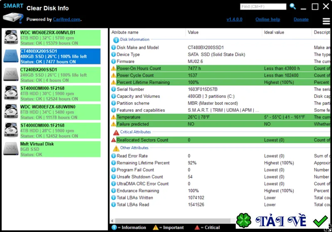Select the WDC WD80EFZX-68UW8N0 disk entry
The image size is (332, 232).
click(x=60, y=112)
